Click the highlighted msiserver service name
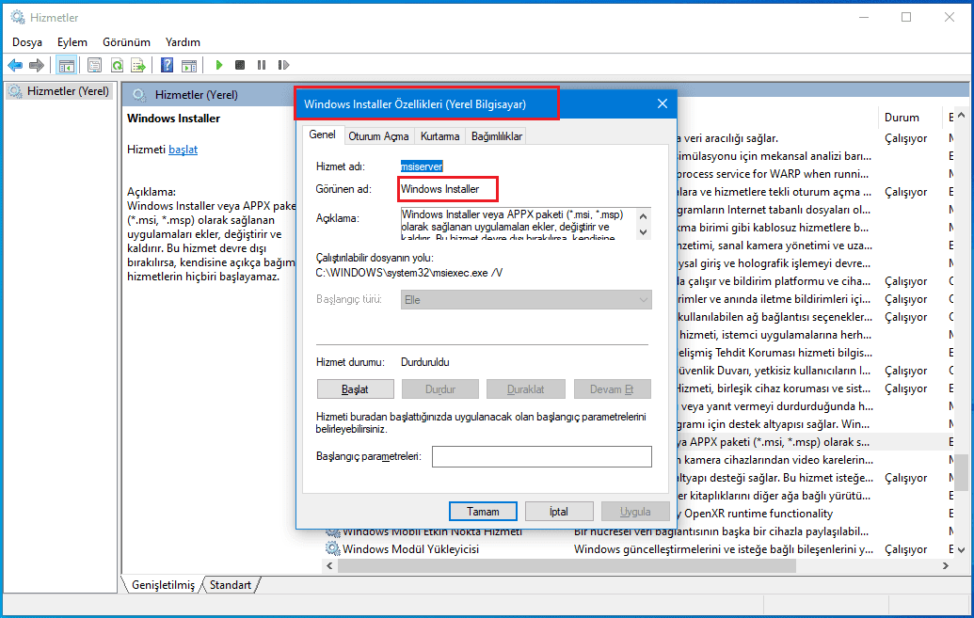 [x=422, y=166]
